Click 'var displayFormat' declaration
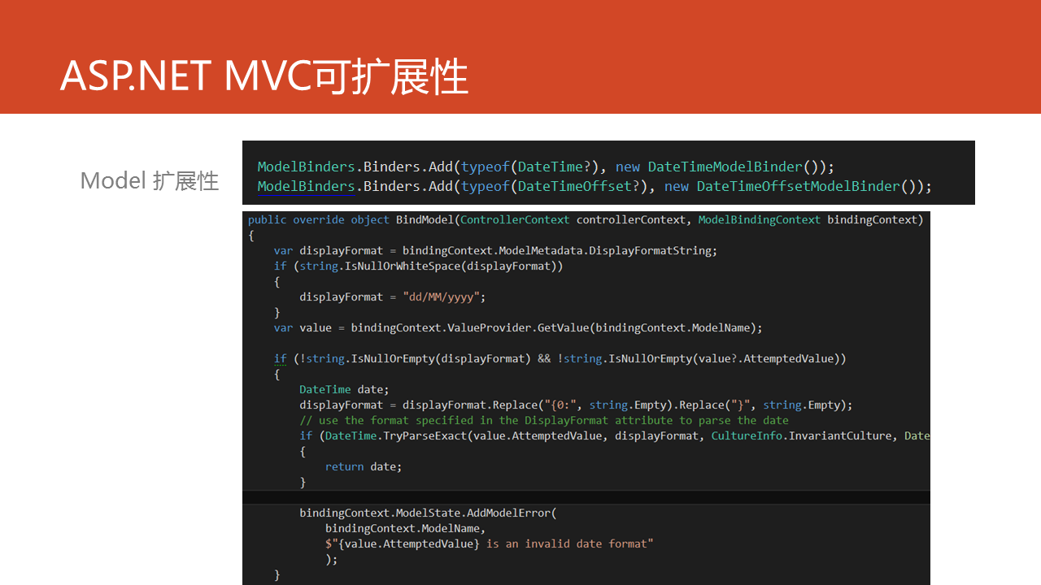The width and height of the screenshot is (1041, 585). (x=329, y=250)
